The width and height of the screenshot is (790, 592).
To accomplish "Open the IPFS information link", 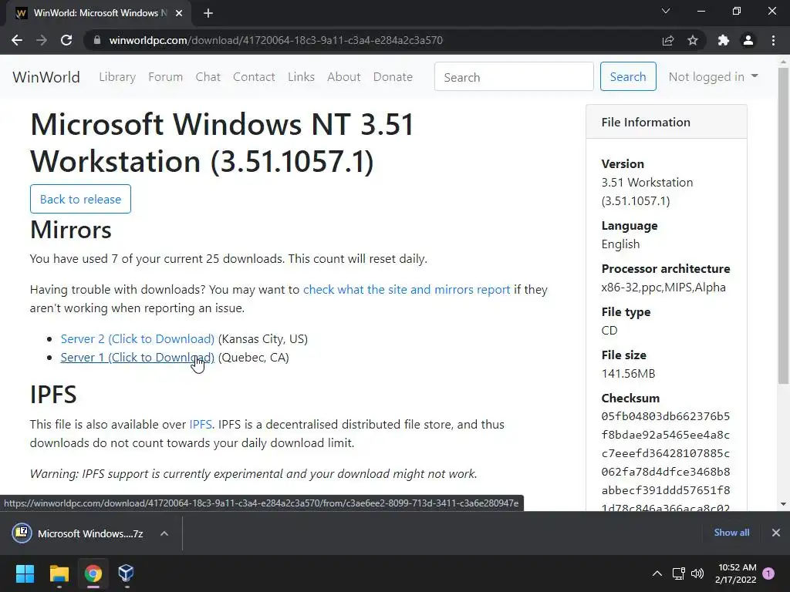I will (x=200, y=425).
